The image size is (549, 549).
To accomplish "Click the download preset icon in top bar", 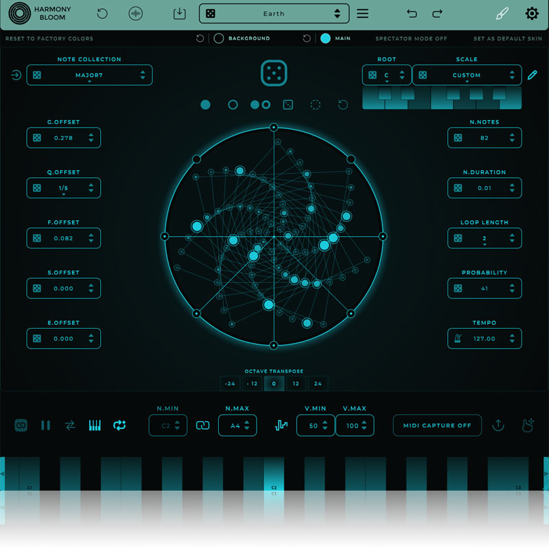I will (x=179, y=14).
